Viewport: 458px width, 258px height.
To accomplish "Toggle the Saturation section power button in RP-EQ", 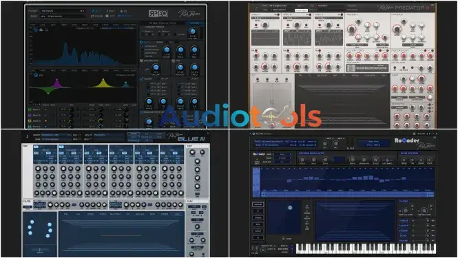I will pyautogui.click(x=141, y=61).
